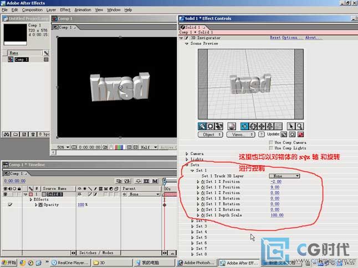Click the frame blending icon in Timeline
358x268 pixels.
point(146,181)
